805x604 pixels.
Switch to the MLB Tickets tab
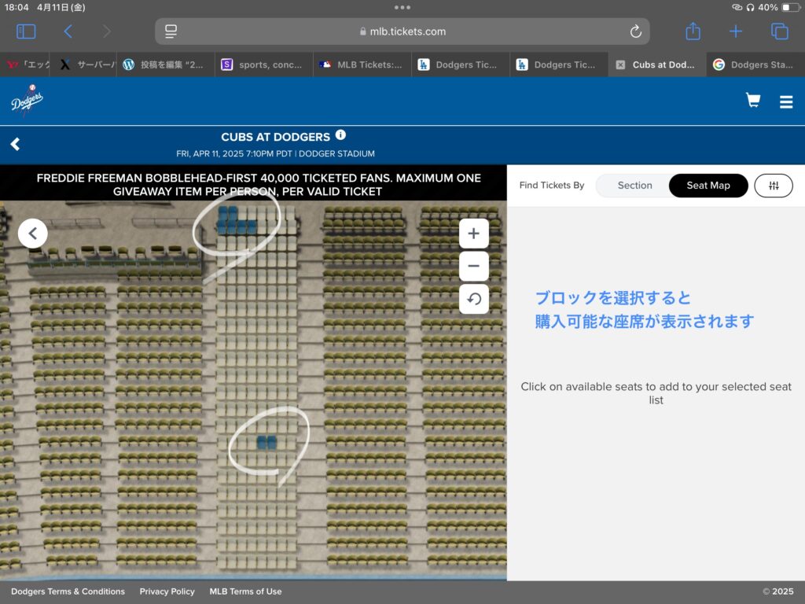coord(362,64)
